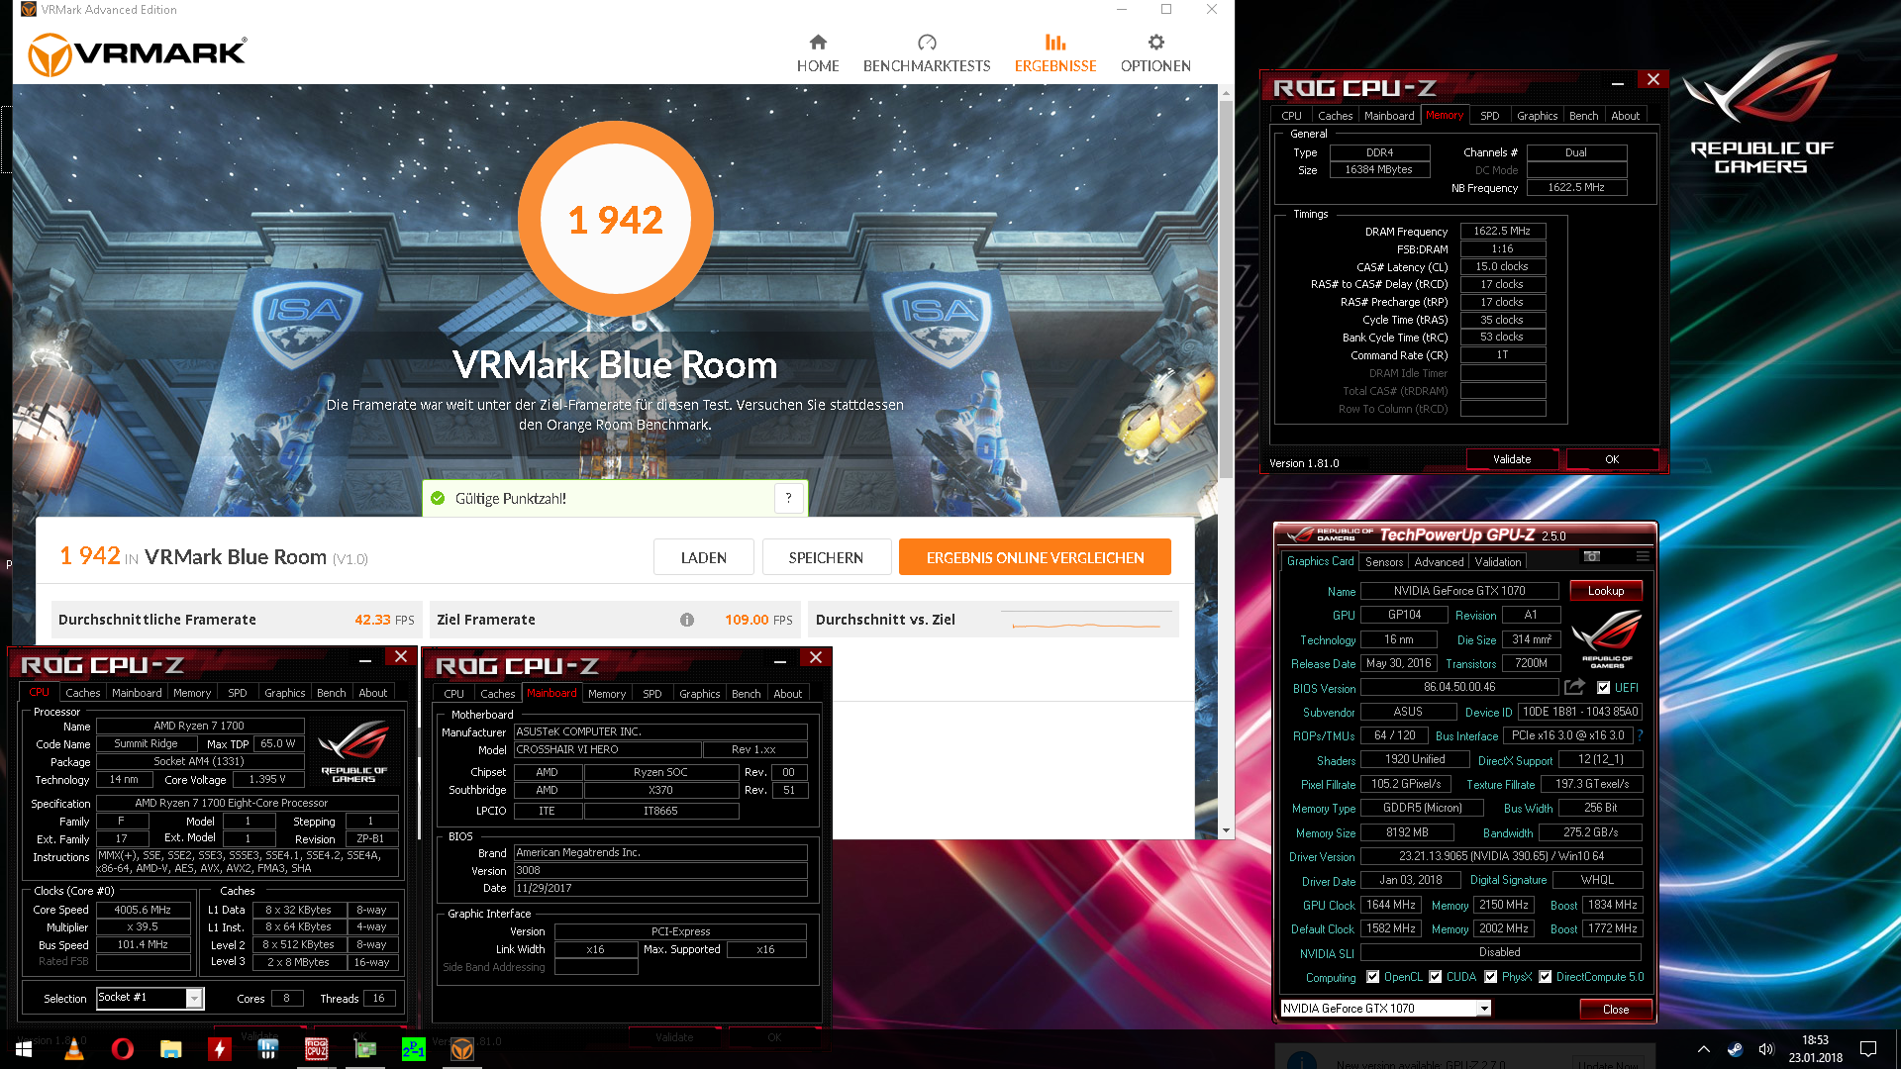The width and height of the screenshot is (1901, 1069).
Task: Click the Durchschnitt vs. Ziel graph
Action: 1085,621
